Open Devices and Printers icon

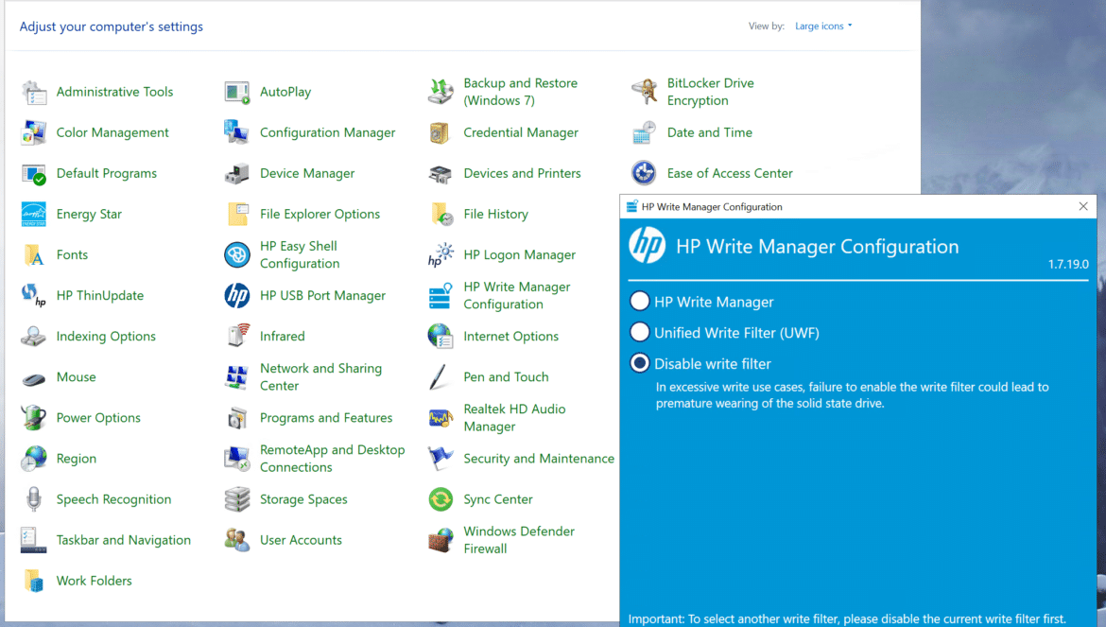click(441, 173)
